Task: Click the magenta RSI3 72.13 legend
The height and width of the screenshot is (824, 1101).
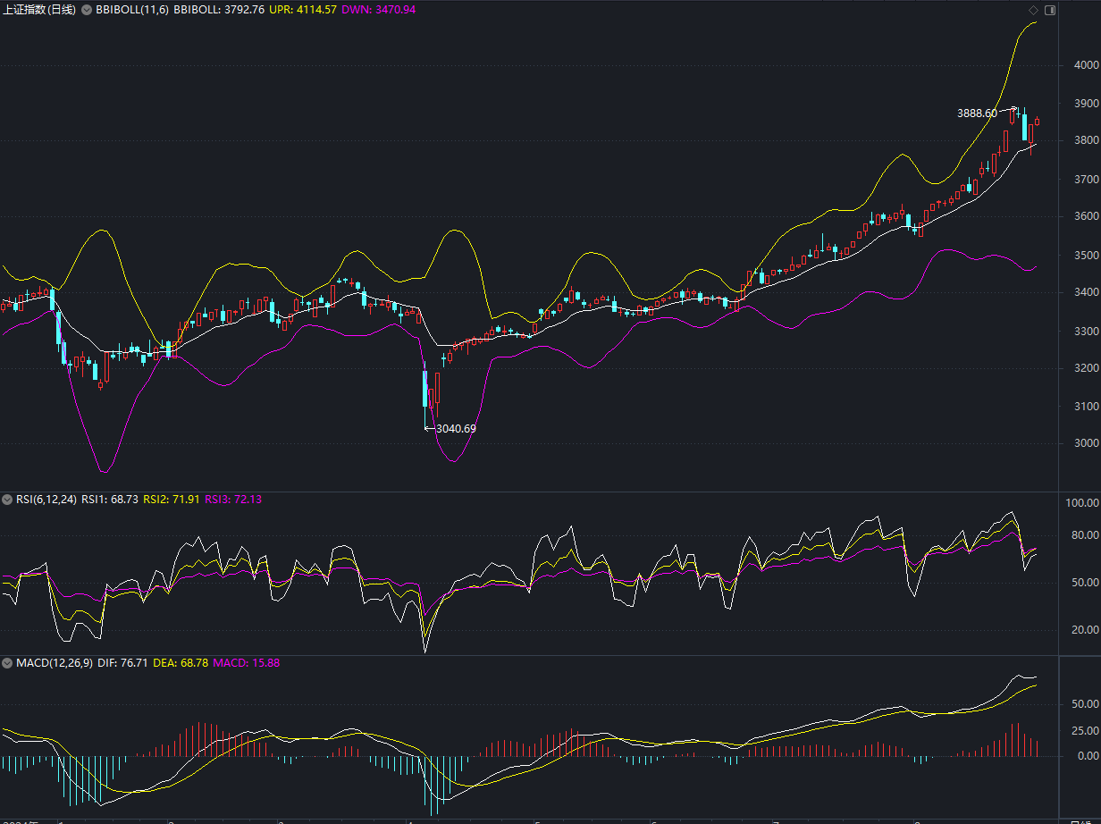Action: [233, 500]
